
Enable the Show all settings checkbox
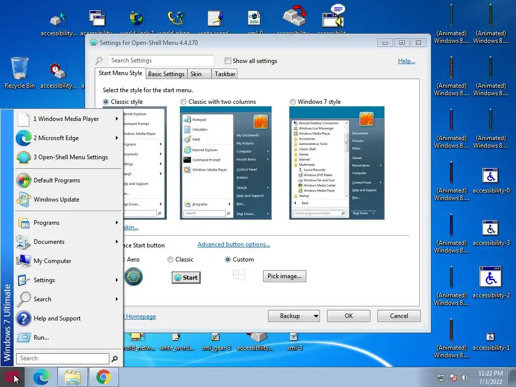pos(228,61)
